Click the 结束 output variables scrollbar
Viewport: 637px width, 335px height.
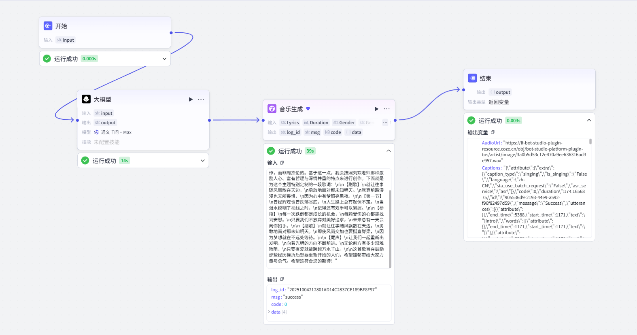click(590, 142)
